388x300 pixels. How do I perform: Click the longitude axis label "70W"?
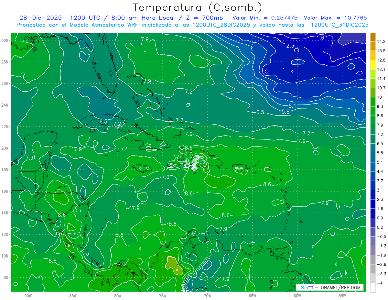coord(208,296)
